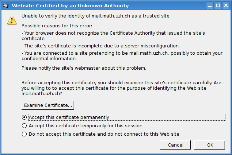Screen dimensions: 232x155
Task: Close the dialog with the X button
Action: tap(226, 5)
